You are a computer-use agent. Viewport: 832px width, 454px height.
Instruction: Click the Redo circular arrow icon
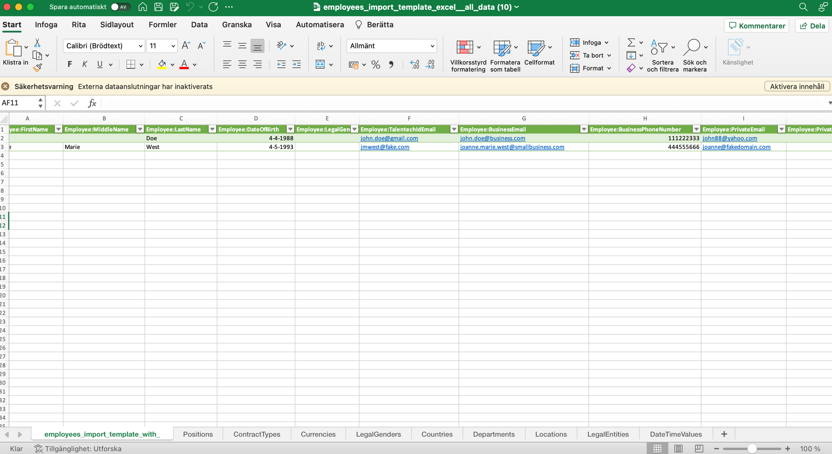point(213,7)
